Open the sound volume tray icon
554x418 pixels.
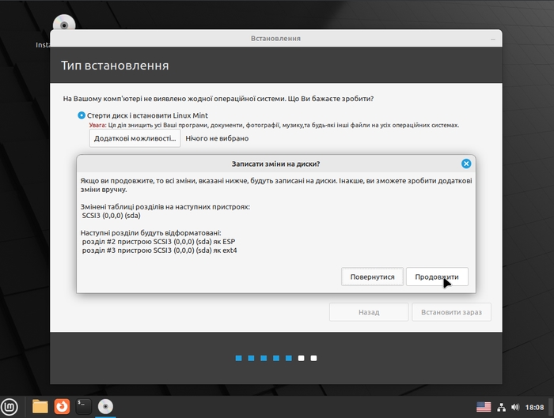coord(515,407)
